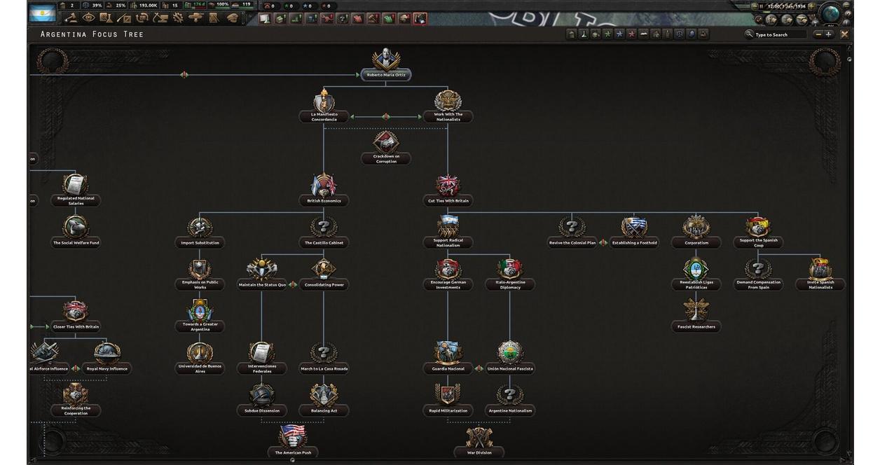Select British Economics focus
Image resolution: width=880 pixels, height=465 pixels.
point(324,190)
